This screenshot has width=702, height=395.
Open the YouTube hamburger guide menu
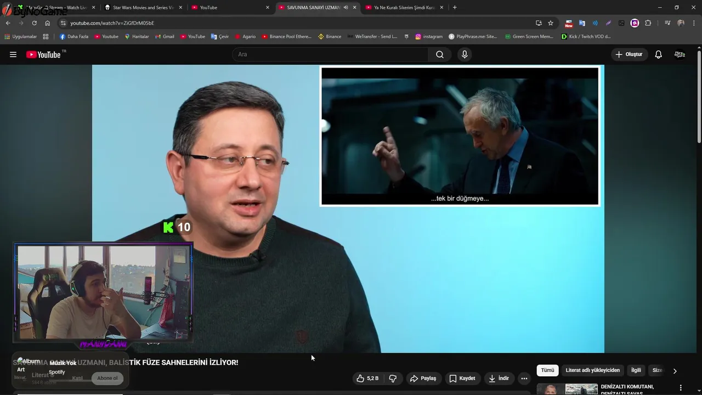(x=13, y=54)
